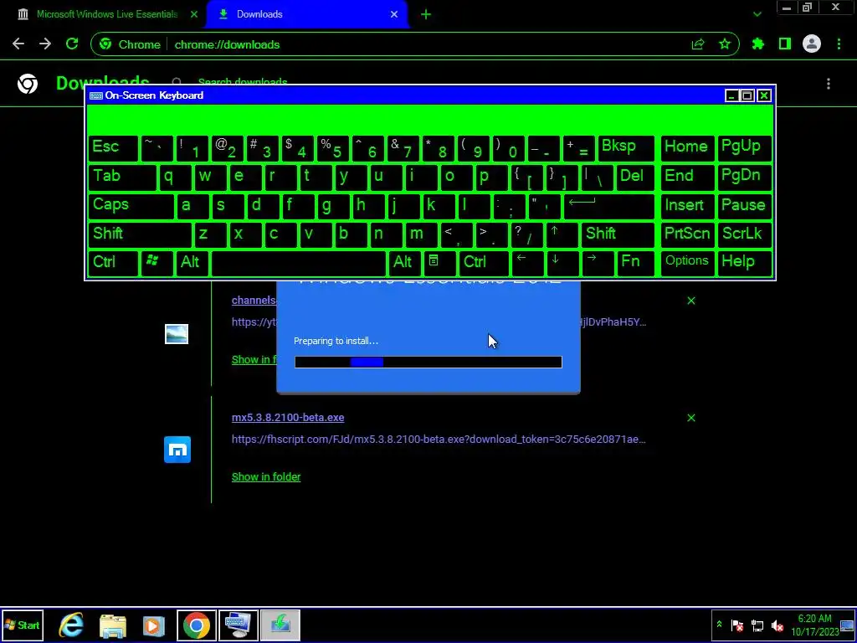Select the Downloads tab

tap(307, 14)
